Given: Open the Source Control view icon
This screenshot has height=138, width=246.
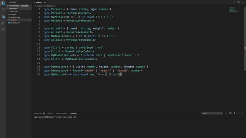Looking at the screenshot, I should pyautogui.click(x=3, y=16).
